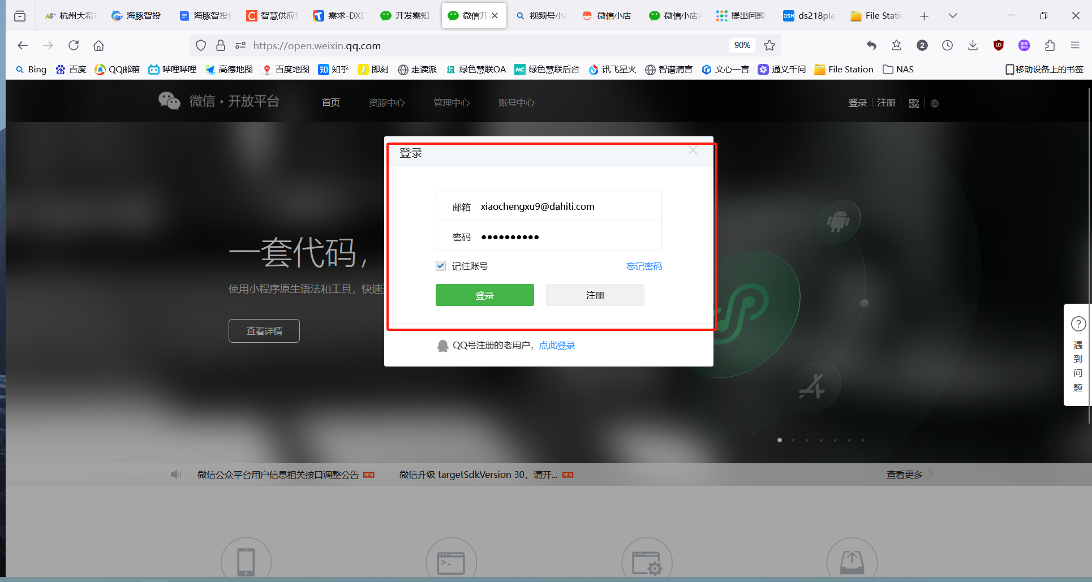Click the browser address bar URL
This screenshot has width=1092, height=582.
[x=317, y=45]
